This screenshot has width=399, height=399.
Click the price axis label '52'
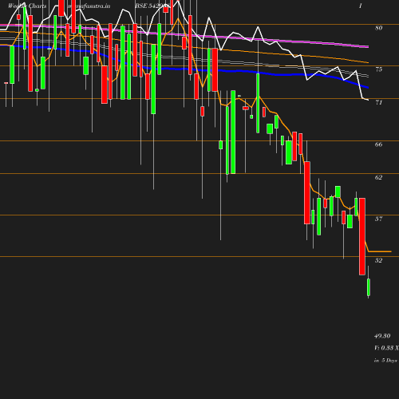click(379, 260)
